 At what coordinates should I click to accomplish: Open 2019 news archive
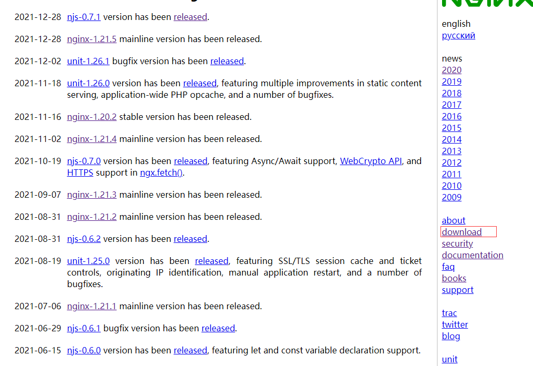[452, 82]
